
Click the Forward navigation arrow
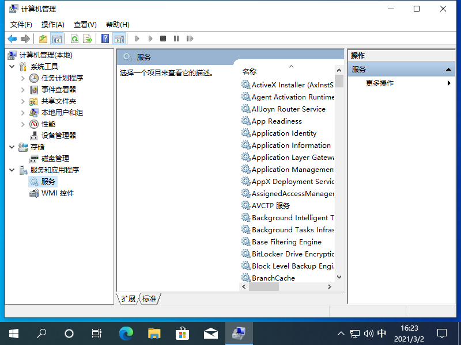click(25, 39)
